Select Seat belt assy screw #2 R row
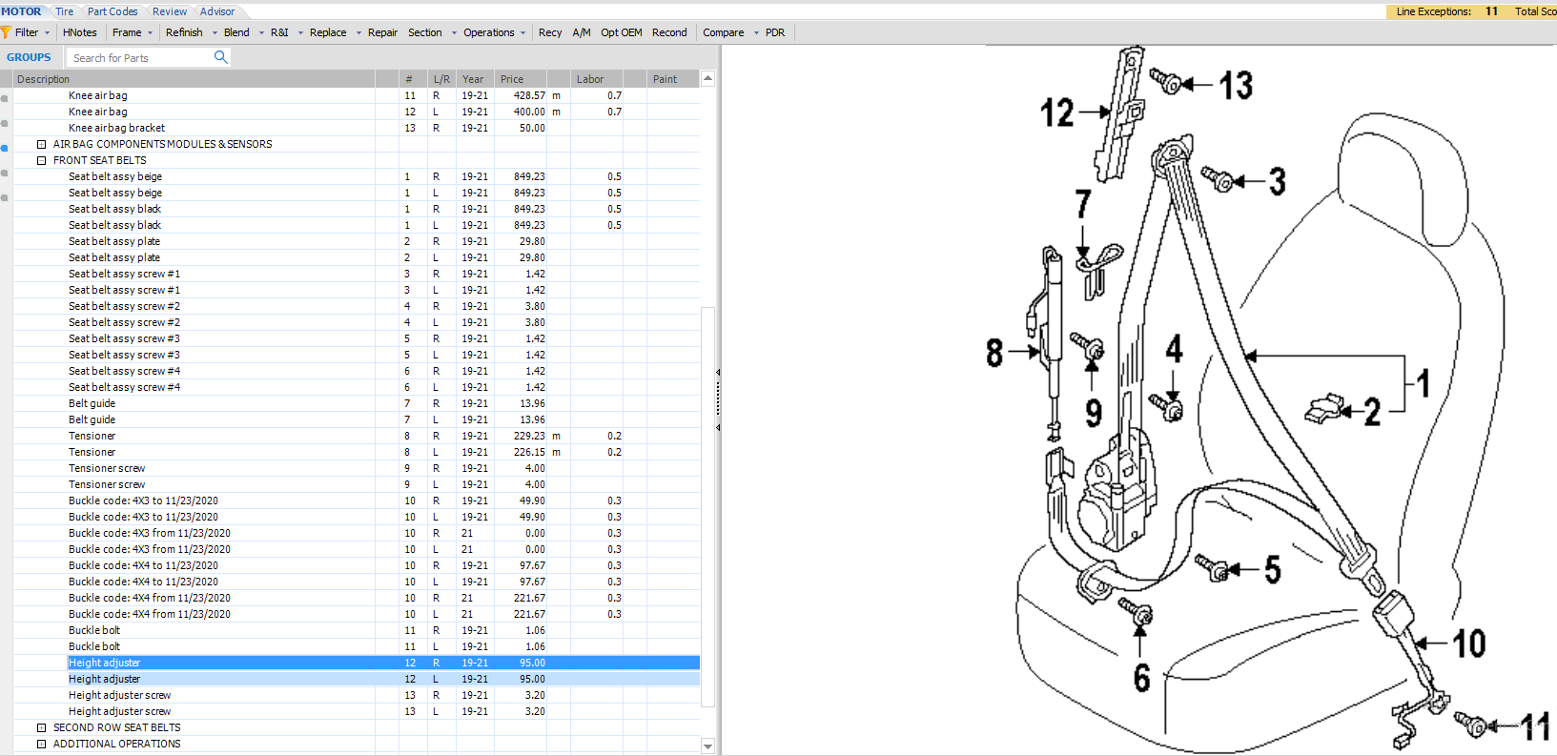 [x=357, y=306]
